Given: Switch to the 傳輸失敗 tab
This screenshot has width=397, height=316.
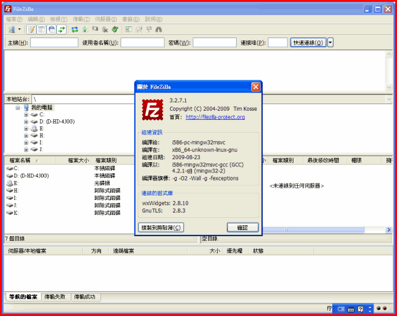Looking at the screenshot, I should 56,297.
